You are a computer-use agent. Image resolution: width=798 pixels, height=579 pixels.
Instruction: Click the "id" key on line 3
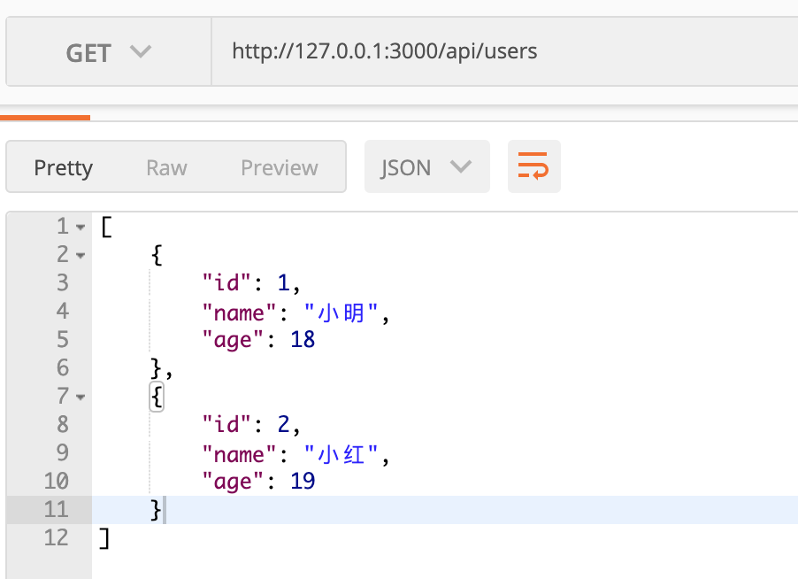pos(226,282)
